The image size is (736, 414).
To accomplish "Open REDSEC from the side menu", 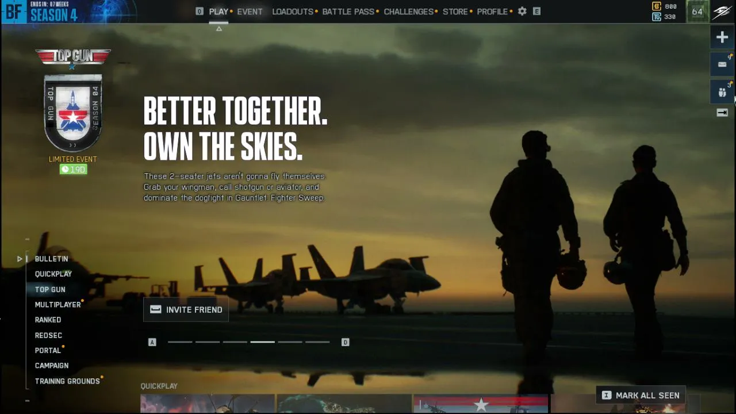I will click(48, 335).
